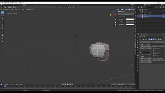Switch perspective/orthographic grid icon in viewport
The width and height of the screenshot is (165, 93).
115,28
